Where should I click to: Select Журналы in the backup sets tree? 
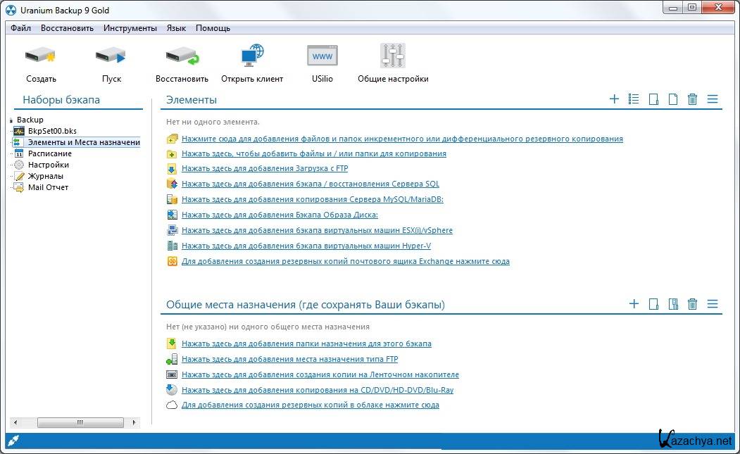[46, 176]
